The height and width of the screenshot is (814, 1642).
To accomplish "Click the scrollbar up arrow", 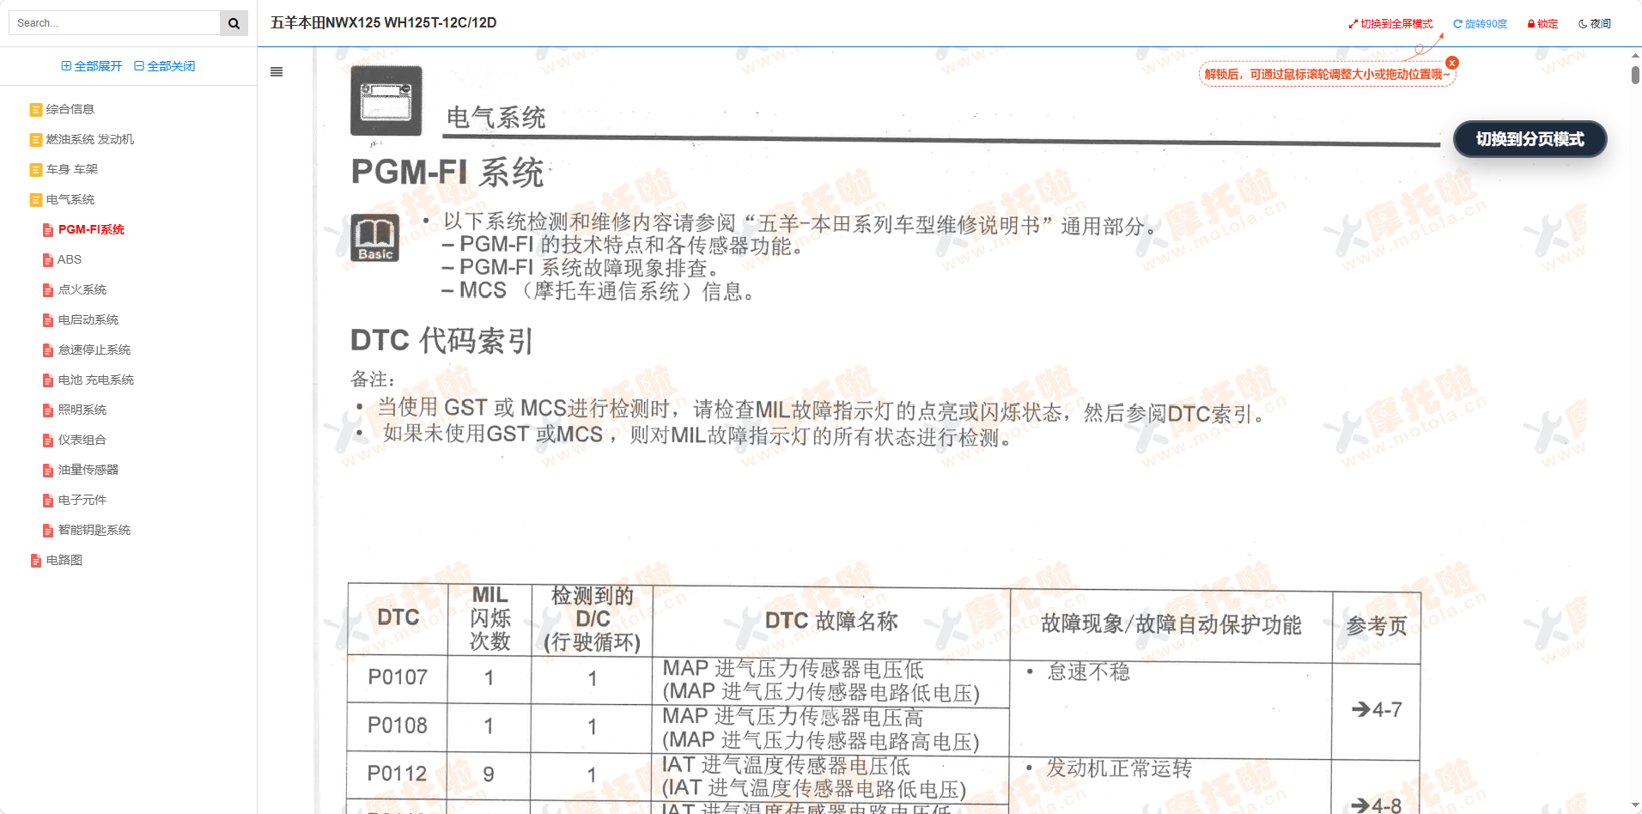I will [1635, 55].
